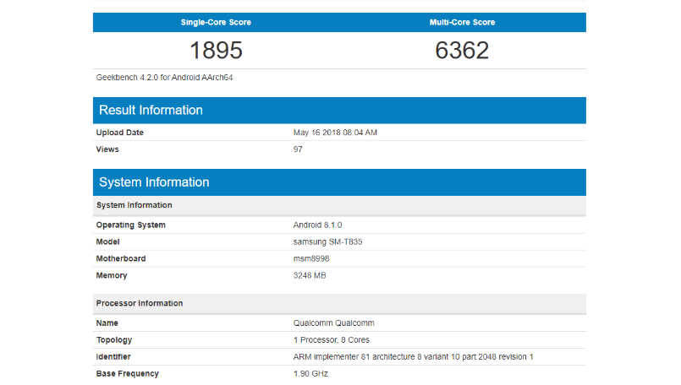The height and width of the screenshot is (385, 681).
Task: Click the Base Frequency label
Action: tap(127, 374)
